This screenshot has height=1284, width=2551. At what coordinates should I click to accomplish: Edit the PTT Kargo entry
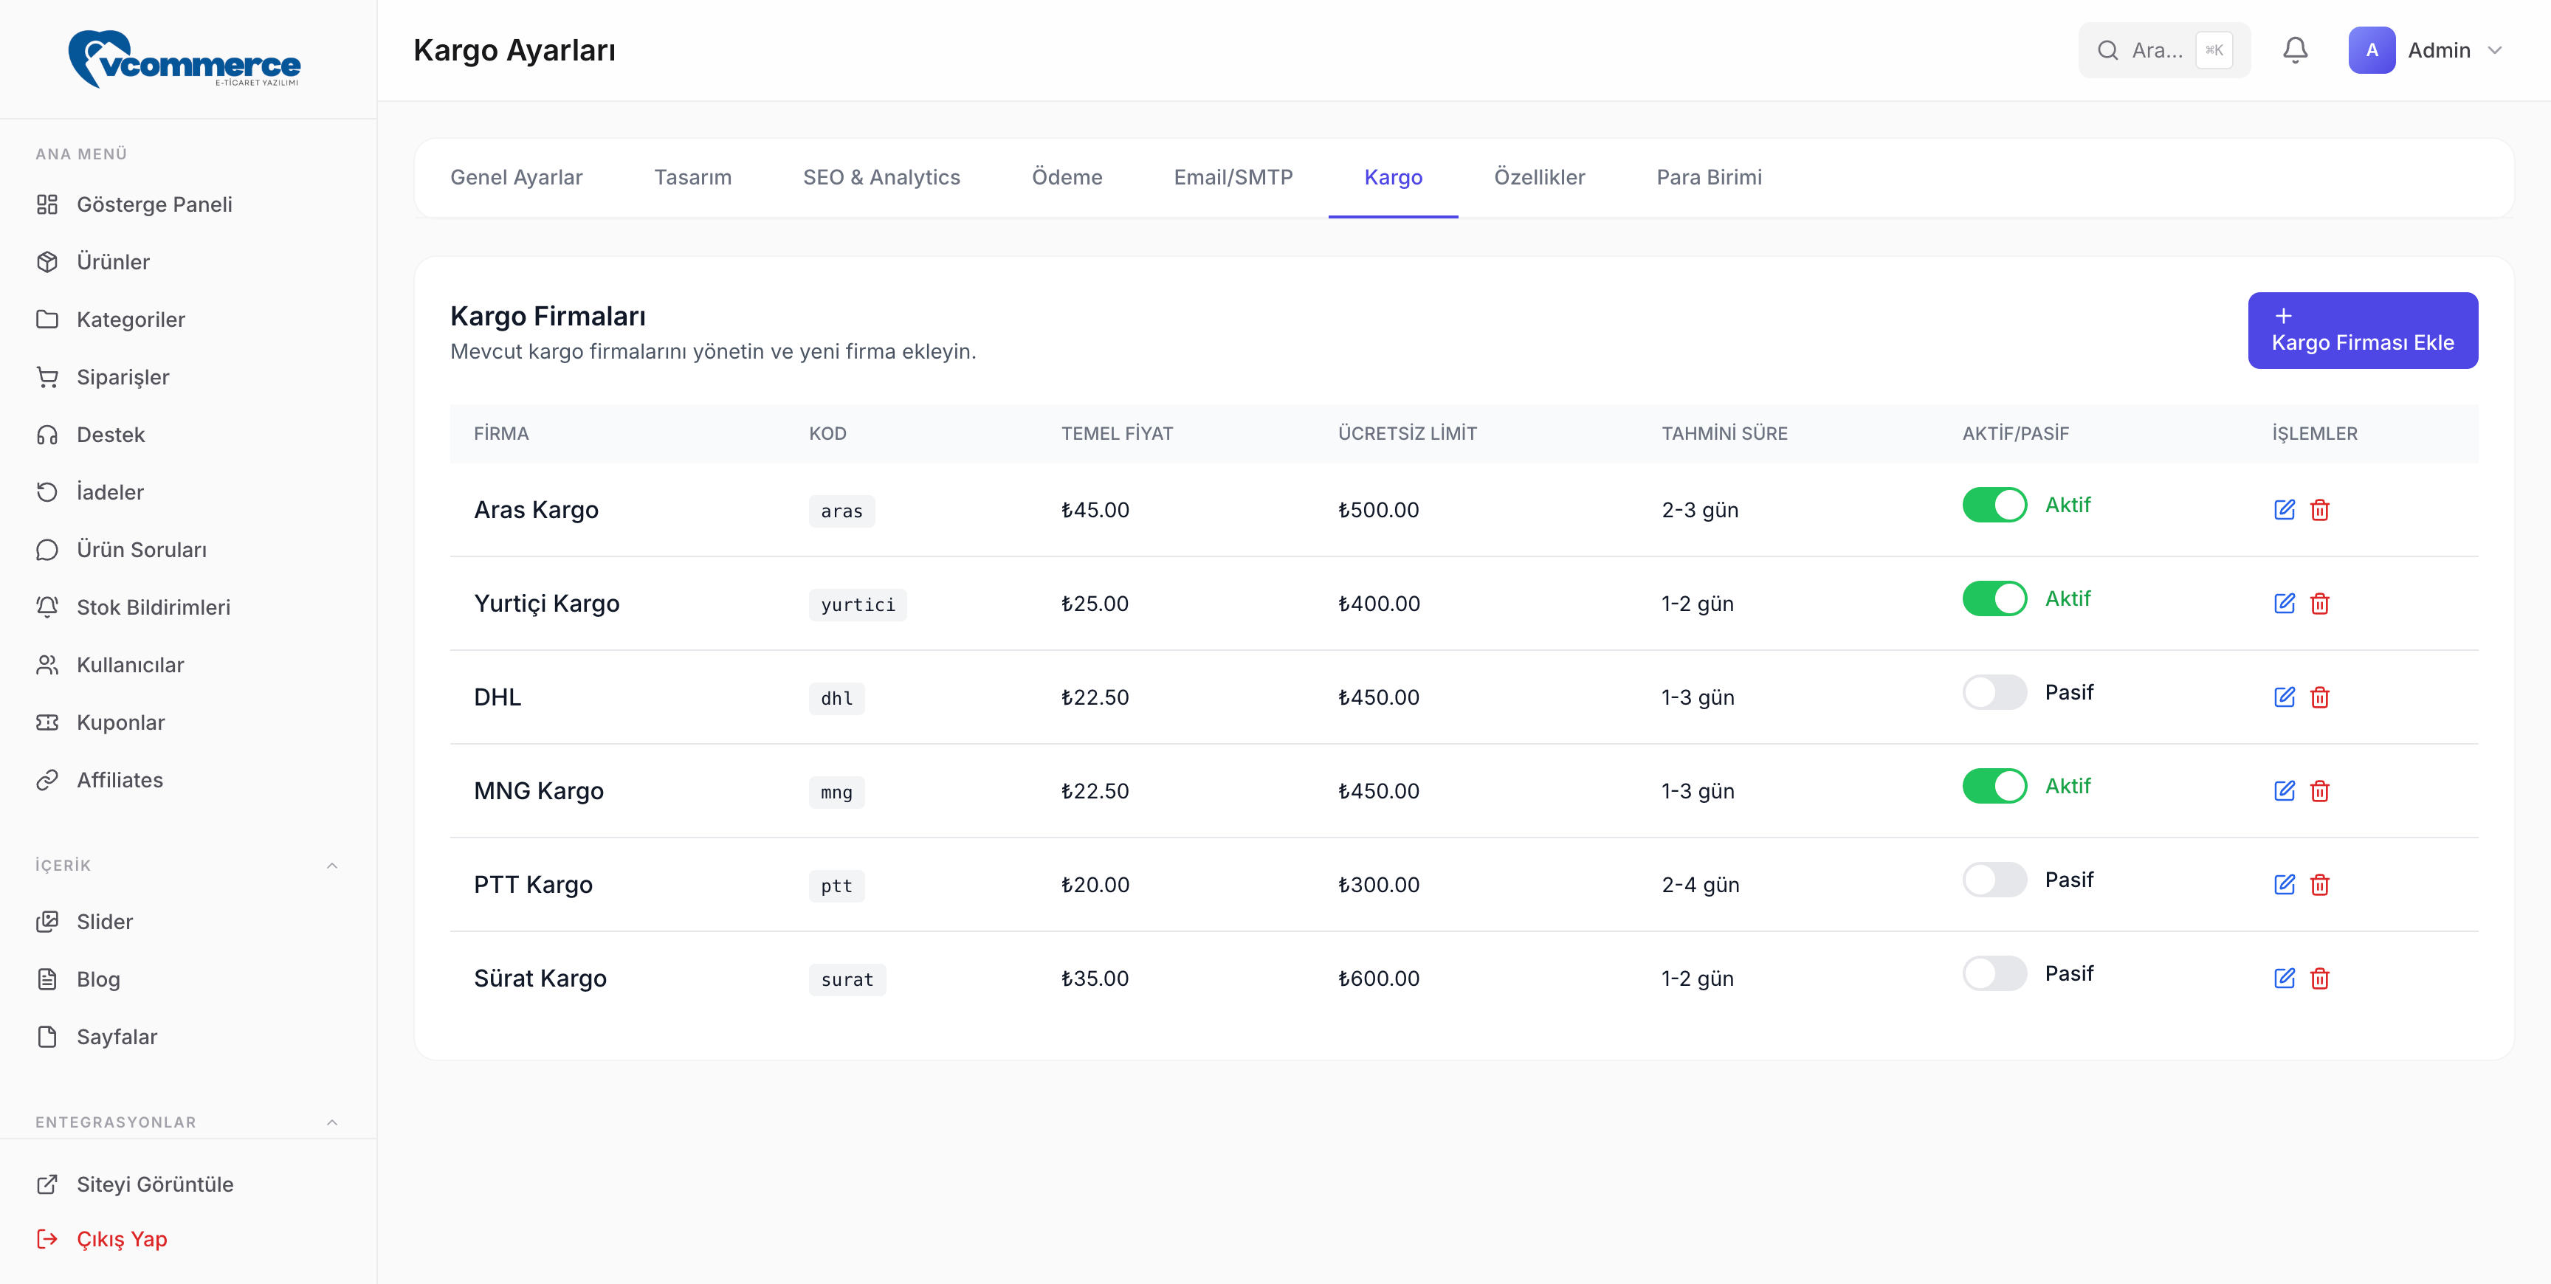(x=2284, y=885)
